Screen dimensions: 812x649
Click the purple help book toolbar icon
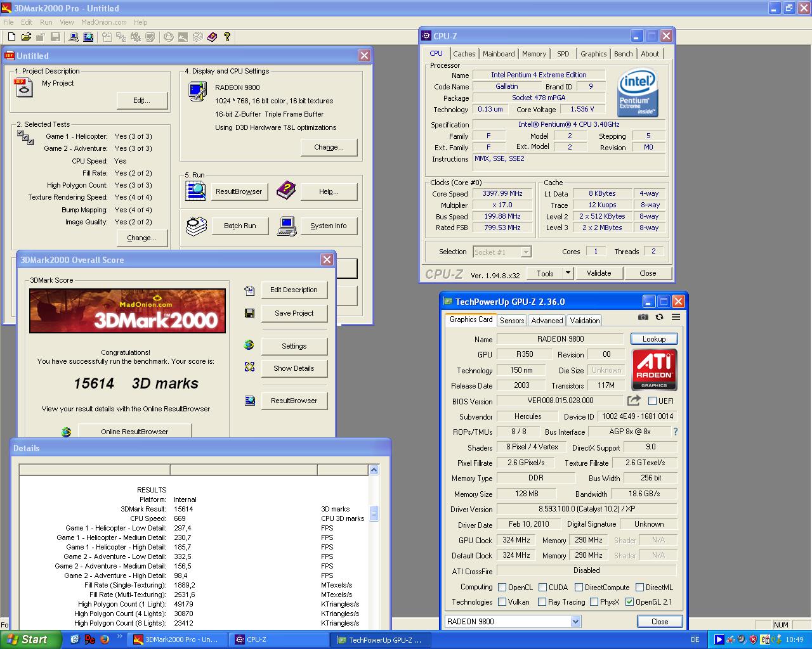[x=212, y=37]
